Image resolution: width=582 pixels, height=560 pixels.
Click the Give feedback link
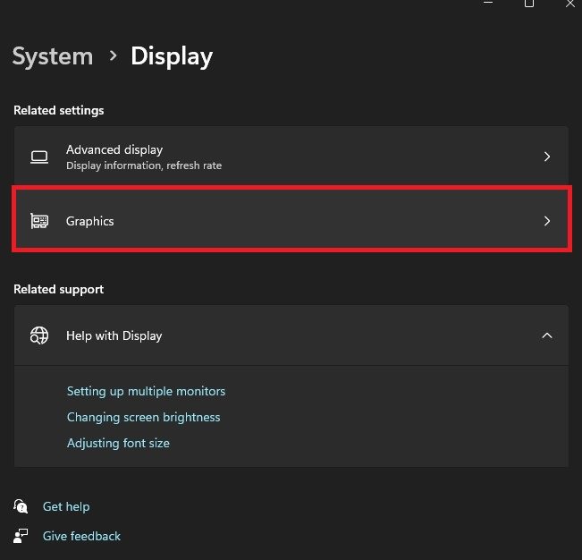81,536
